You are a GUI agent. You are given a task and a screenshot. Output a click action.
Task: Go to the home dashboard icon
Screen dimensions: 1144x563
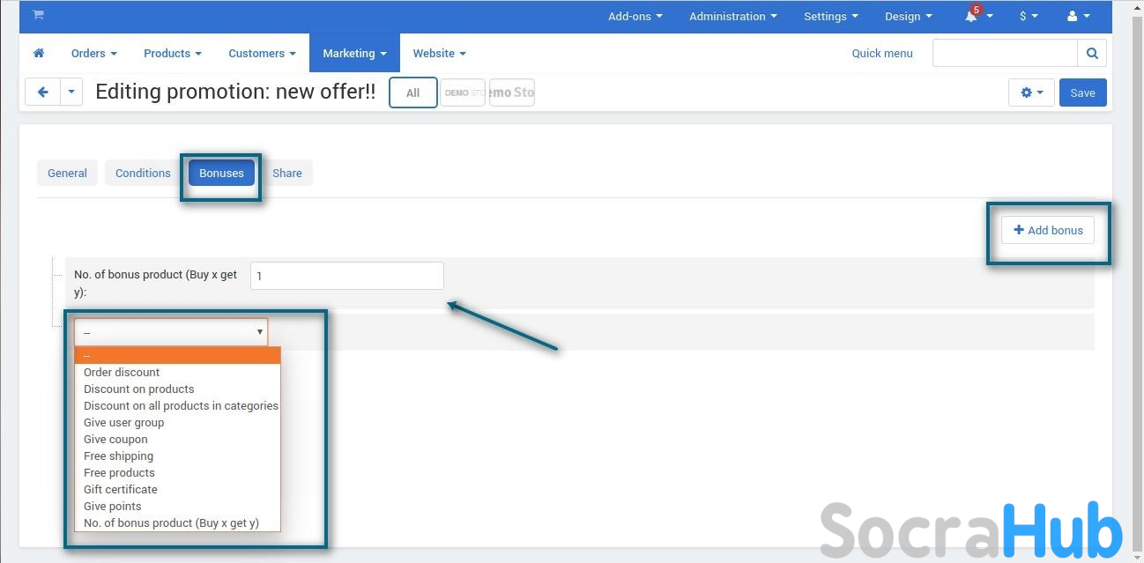39,53
